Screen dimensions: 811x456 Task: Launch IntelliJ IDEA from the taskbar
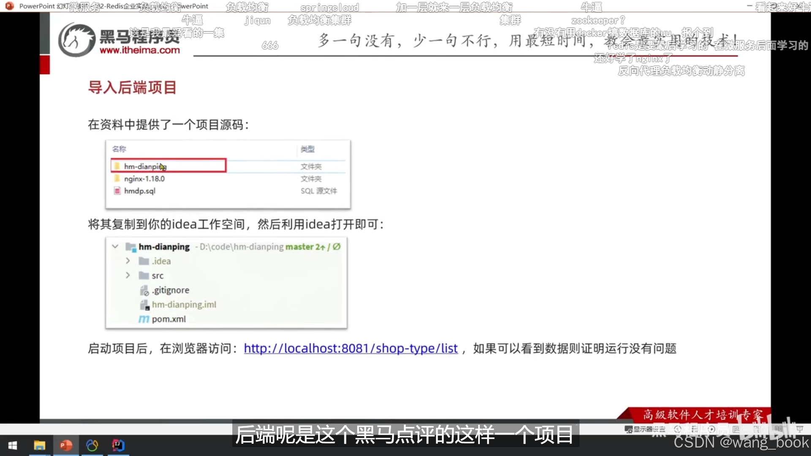coord(118,445)
